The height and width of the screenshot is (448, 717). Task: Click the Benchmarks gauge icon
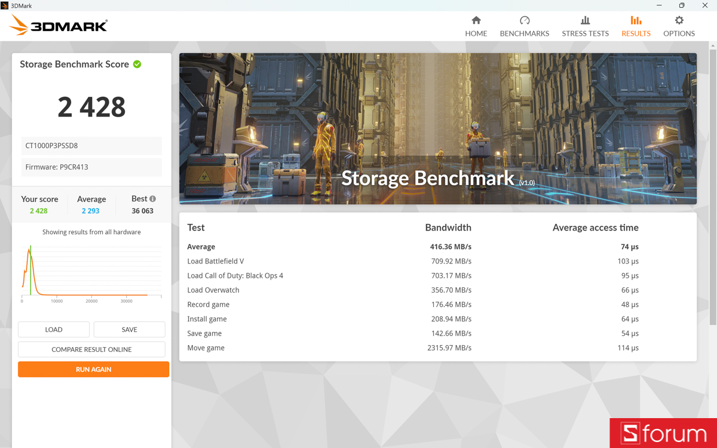525,20
